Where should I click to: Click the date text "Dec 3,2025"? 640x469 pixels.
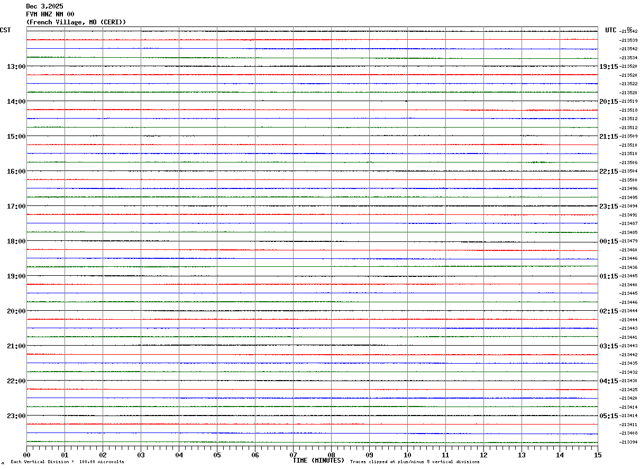pos(44,6)
